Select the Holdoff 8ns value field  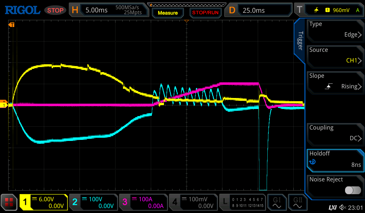(x=335, y=159)
